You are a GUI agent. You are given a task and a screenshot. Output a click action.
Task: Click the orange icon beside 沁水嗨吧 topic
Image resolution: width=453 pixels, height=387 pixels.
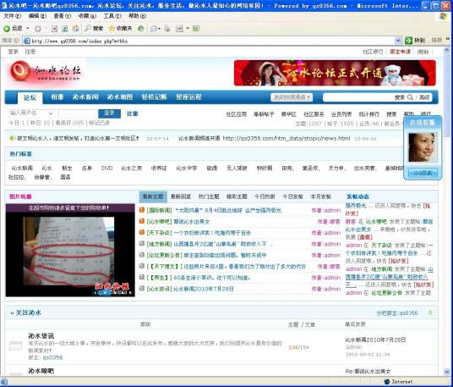[142, 221]
